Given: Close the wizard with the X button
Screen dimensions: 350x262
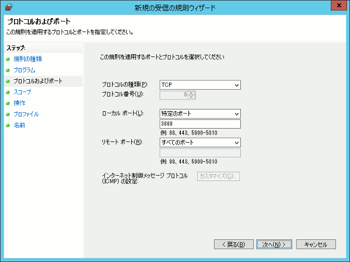Looking at the screenshot, I should click(x=339, y=6).
